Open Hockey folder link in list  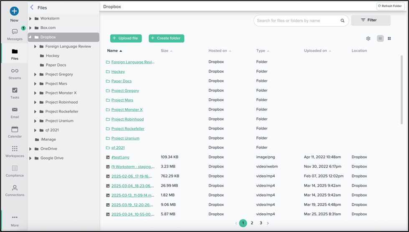pos(118,72)
